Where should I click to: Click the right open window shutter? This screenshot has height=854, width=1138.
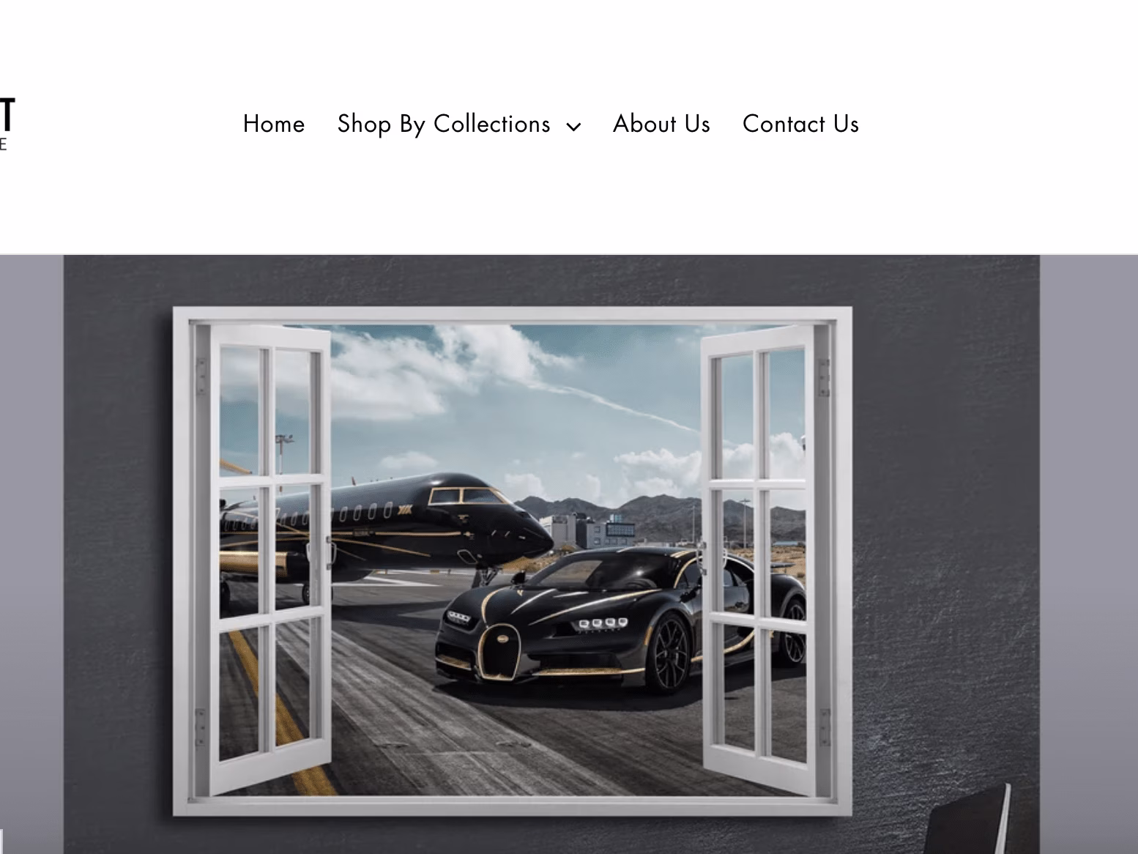pos(759,560)
